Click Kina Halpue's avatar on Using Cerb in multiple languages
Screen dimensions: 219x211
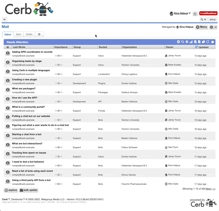click(x=166, y=74)
